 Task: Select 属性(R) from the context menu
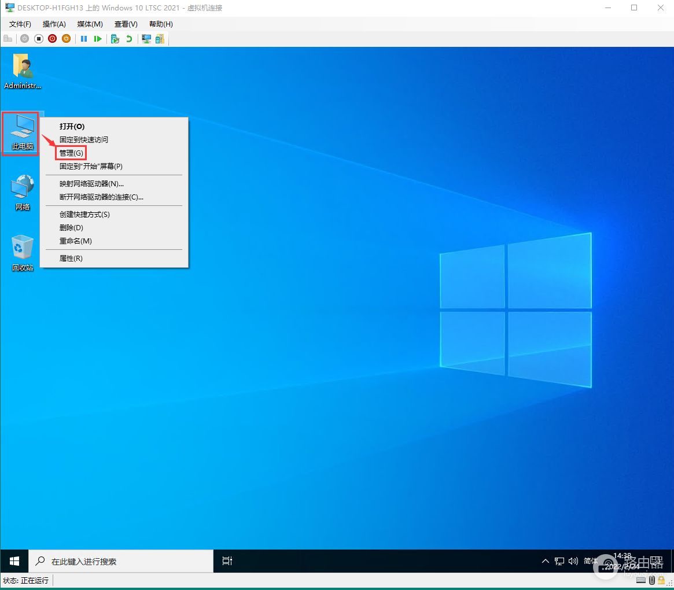click(x=71, y=259)
